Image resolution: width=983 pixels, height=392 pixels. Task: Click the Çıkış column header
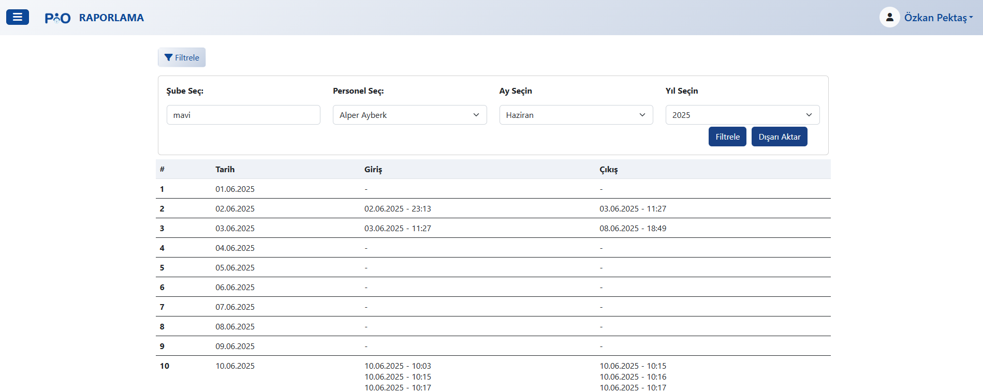(x=608, y=169)
